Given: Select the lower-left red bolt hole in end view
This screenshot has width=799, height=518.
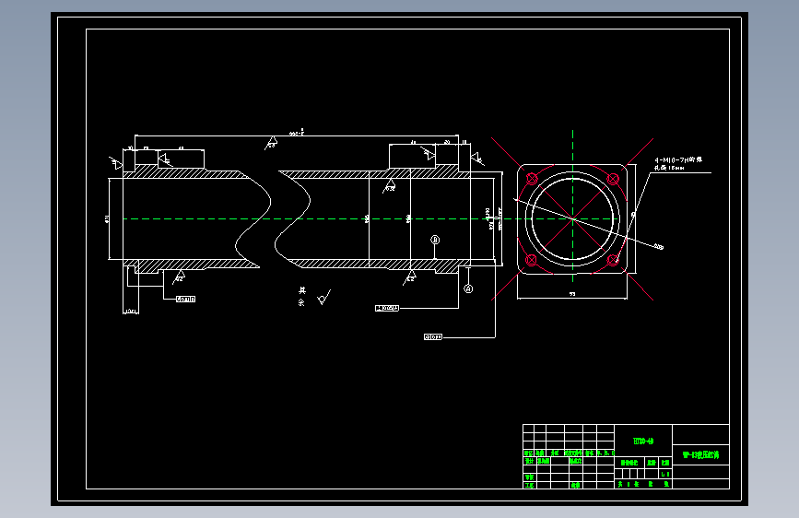Looking at the screenshot, I should [x=531, y=260].
